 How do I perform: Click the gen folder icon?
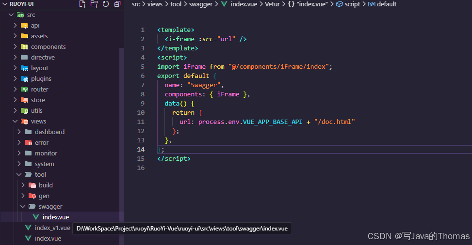[32, 196]
